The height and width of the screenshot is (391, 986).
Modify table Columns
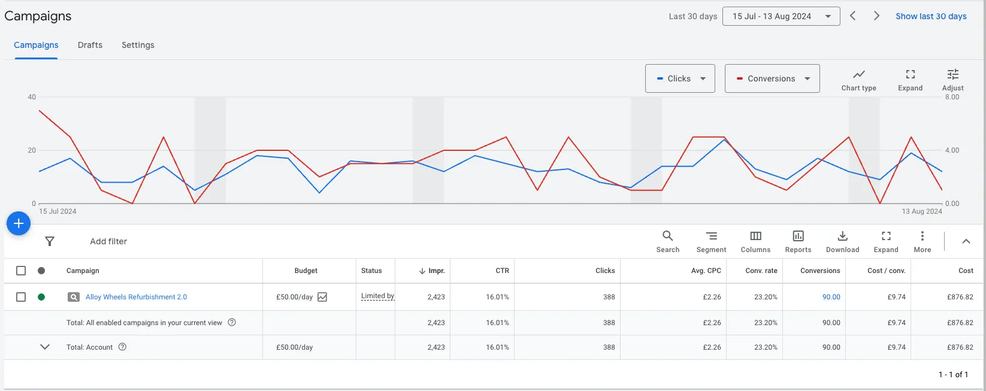click(x=755, y=241)
